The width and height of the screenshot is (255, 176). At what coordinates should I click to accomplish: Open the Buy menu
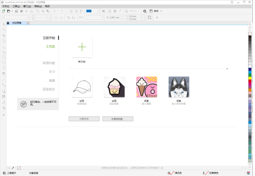click(x=48, y=6)
